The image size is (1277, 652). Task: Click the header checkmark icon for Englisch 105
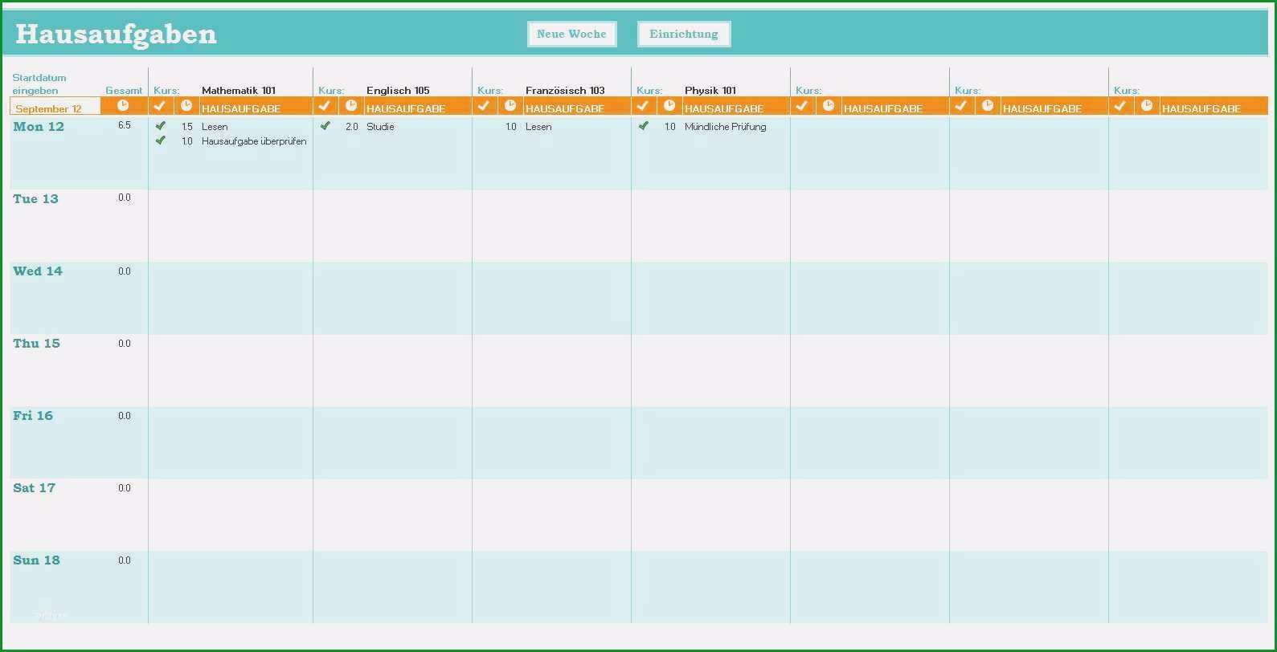tap(325, 105)
